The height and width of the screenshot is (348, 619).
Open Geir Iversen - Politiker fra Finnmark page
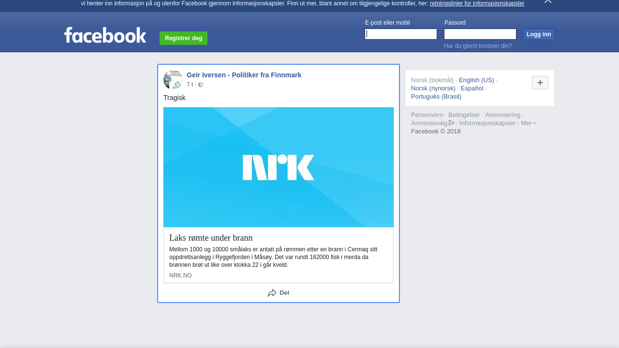tap(244, 75)
